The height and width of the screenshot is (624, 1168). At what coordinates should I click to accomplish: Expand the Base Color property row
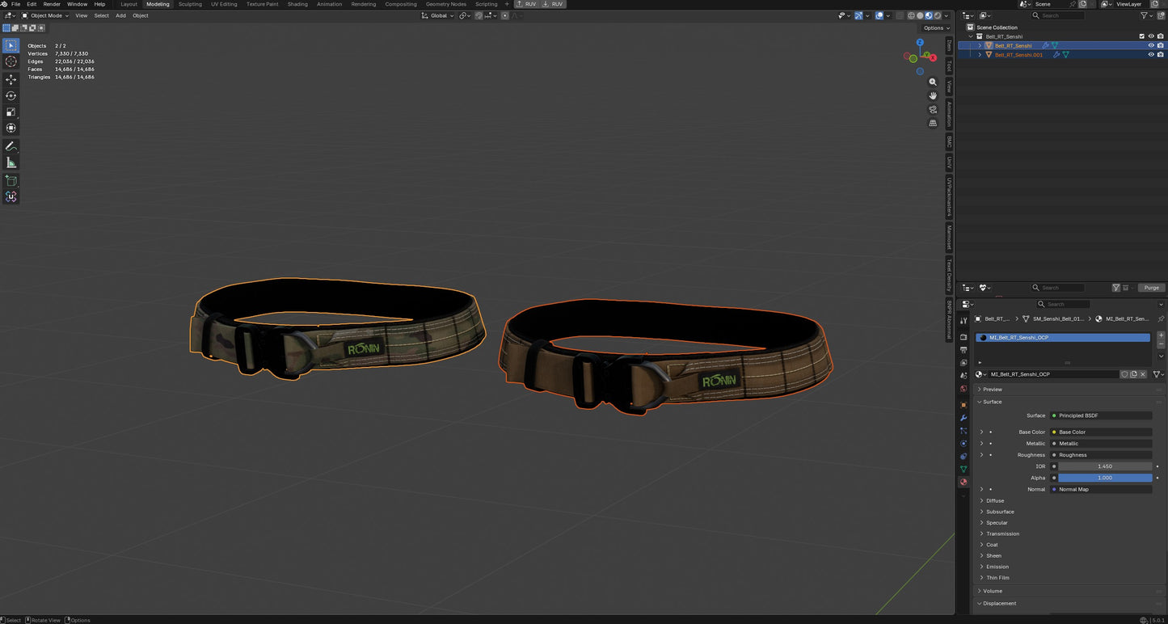tap(981, 432)
